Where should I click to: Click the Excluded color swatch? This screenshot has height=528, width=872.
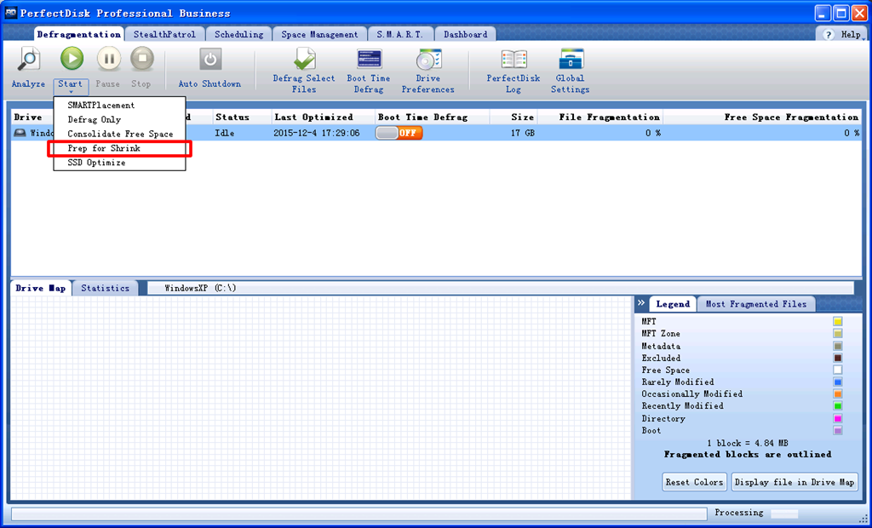coord(837,358)
